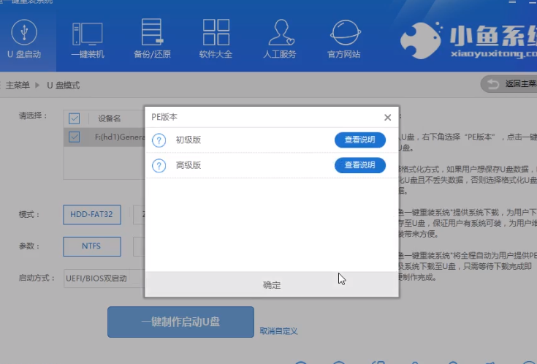Uncheck the F:(hd1) device checkbox

pyautogui.click(x=75, y=137)
